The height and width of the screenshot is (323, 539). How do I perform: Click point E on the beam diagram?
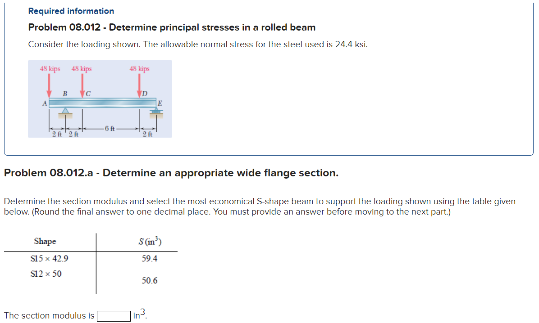[x=159, y=103]
